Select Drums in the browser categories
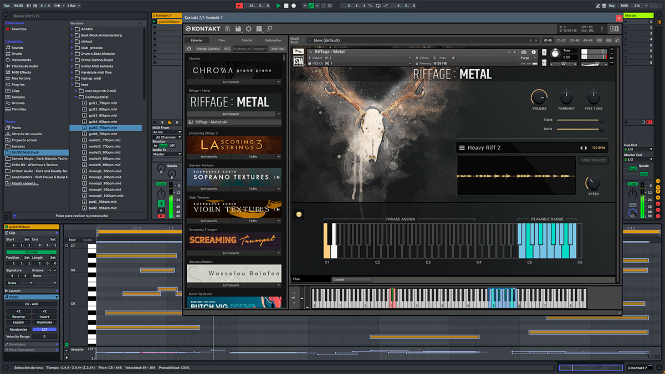This screenshot has height=374, width=665. point(17,54)
